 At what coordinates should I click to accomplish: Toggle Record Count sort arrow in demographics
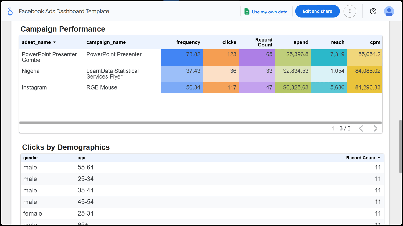coord(379,158)
